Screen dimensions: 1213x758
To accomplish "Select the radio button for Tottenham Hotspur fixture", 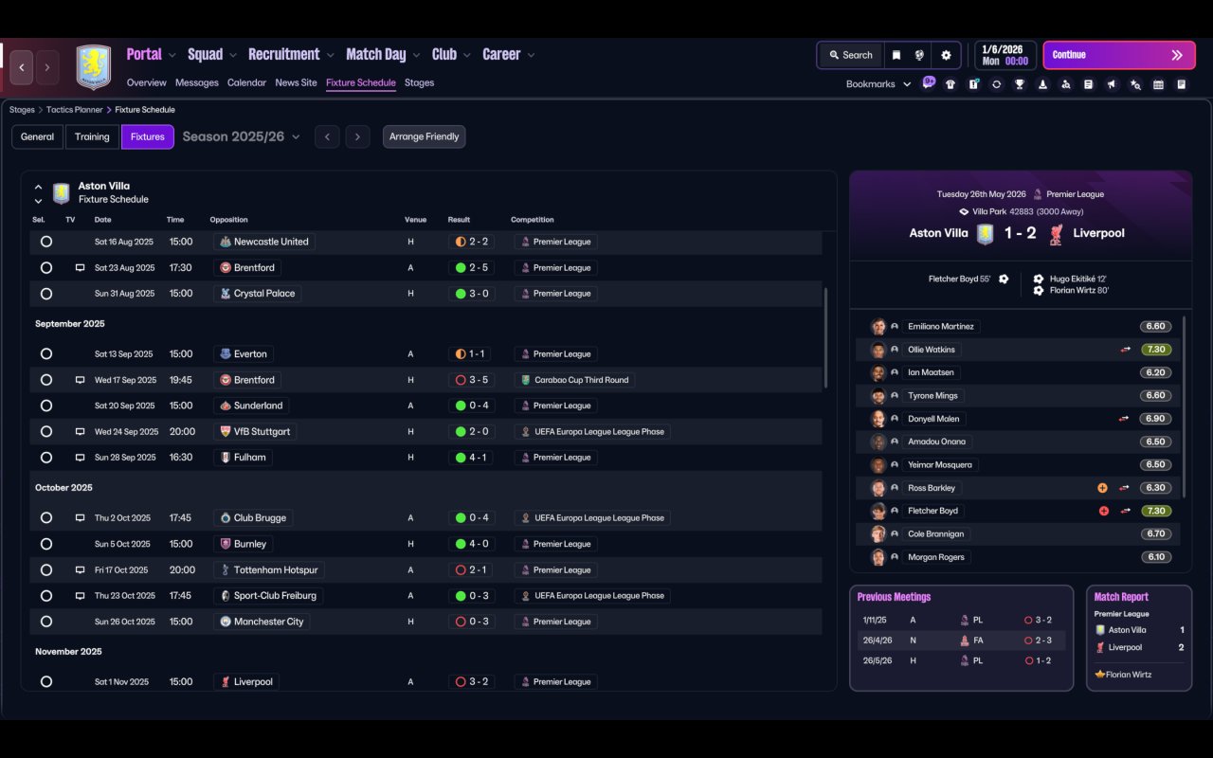I will pos(45,570).
